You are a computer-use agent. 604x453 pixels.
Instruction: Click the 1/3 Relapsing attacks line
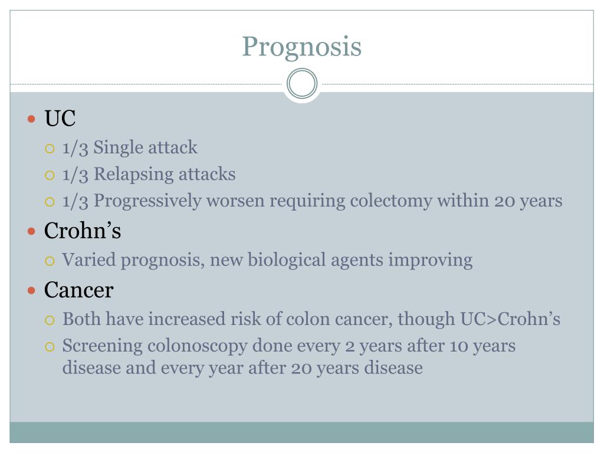tap(149, 174)
